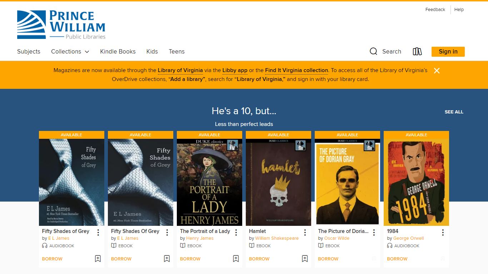
Task: Open The Portrait of a Lady title link
Action: pos(205,231)
